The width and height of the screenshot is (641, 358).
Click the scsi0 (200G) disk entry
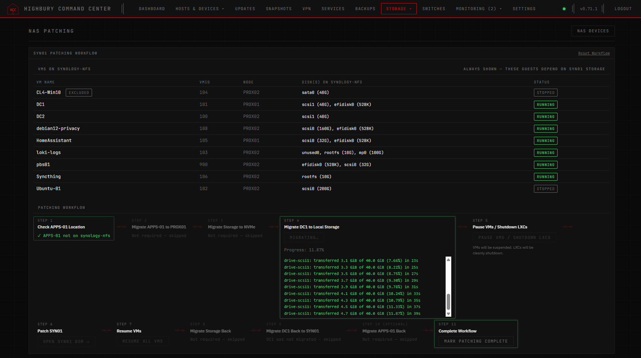(x=317, y=189)
